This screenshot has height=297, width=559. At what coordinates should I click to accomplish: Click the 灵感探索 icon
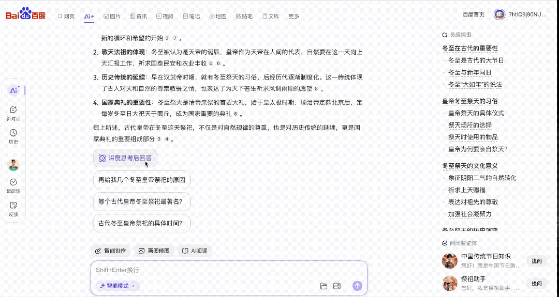tap(445, 35)
